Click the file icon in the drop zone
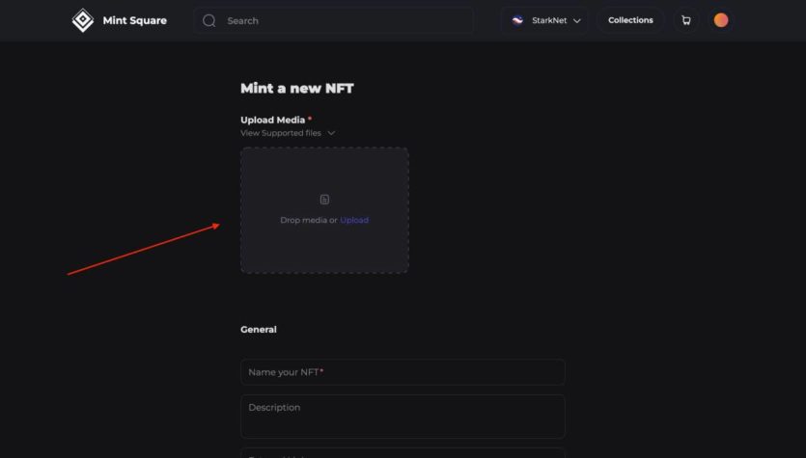806x458 pixels. pos(324,200)
